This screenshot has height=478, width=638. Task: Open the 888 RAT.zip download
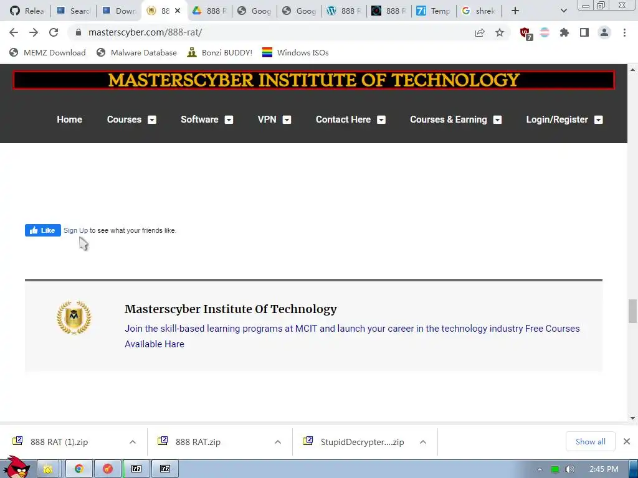(x=198, y=442)
